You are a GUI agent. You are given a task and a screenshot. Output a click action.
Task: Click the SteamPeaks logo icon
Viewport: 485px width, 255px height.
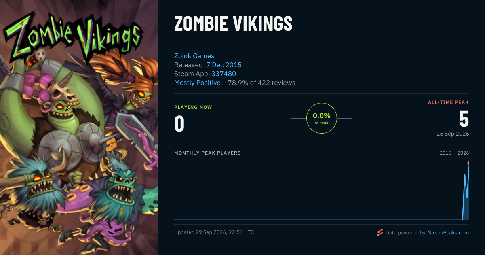[x=380, y=232]
